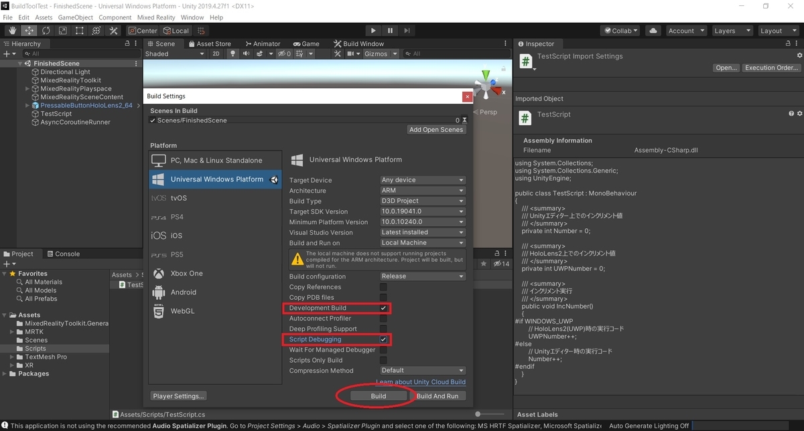Click the orientation gizmo in Scene view
Image resolution: width=804 pixels, height=431 pixels.
point(486,85)
